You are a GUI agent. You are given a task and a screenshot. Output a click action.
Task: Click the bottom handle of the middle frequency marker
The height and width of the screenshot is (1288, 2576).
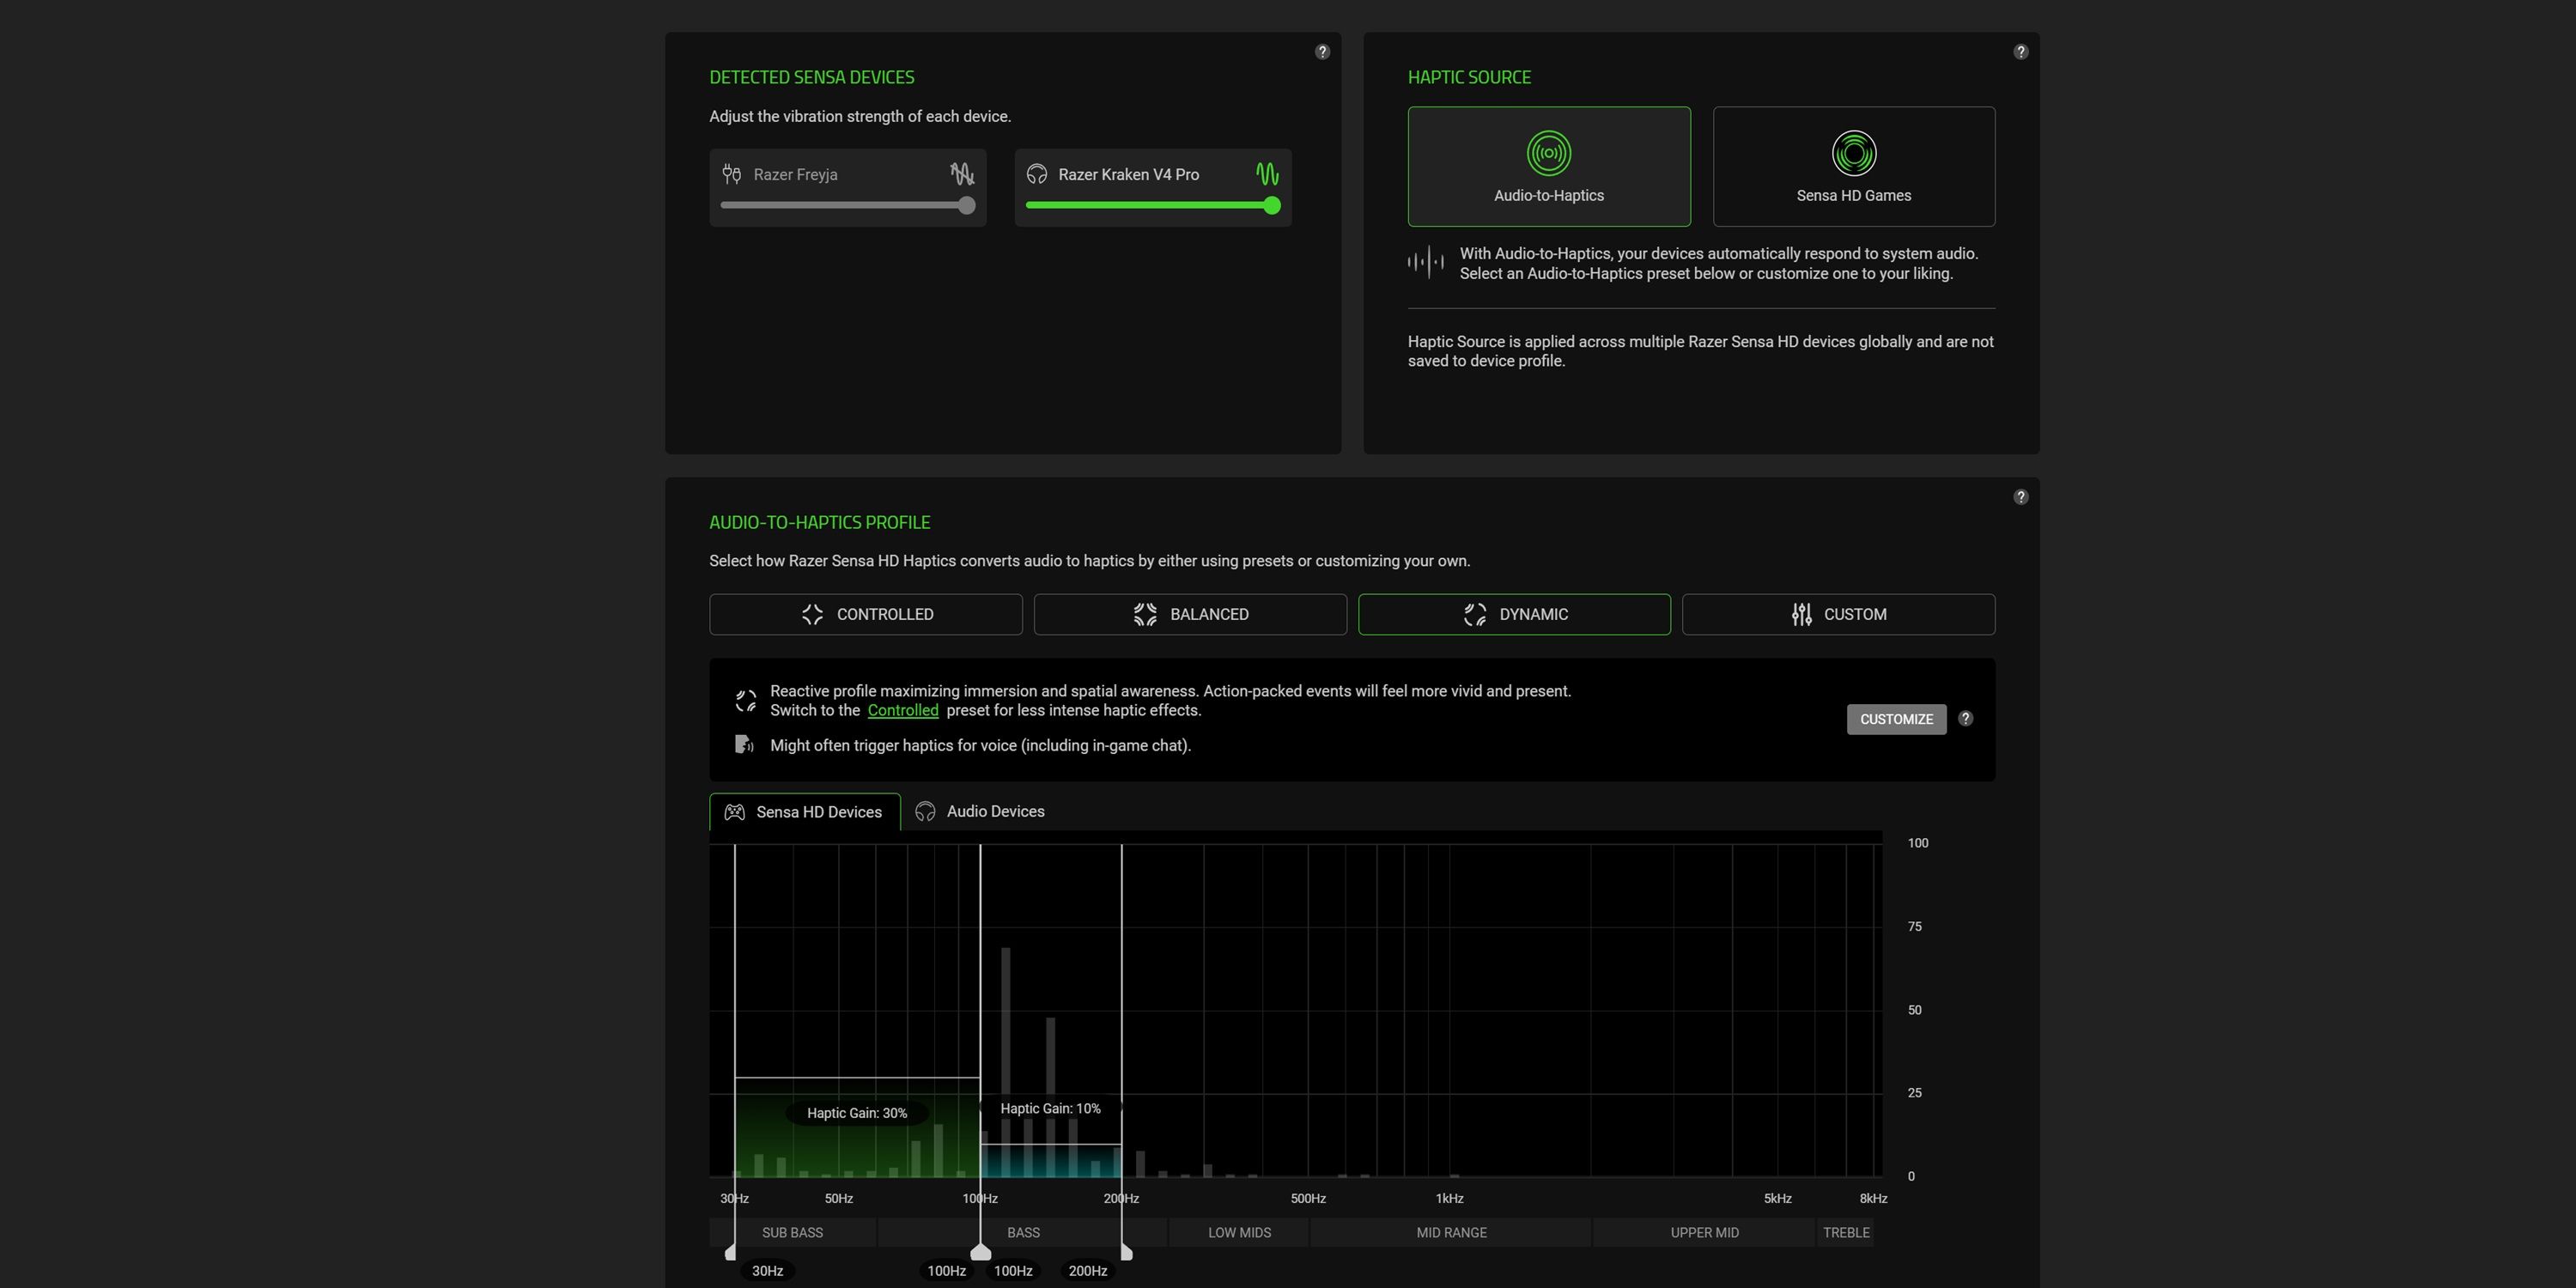point(981,1252)
